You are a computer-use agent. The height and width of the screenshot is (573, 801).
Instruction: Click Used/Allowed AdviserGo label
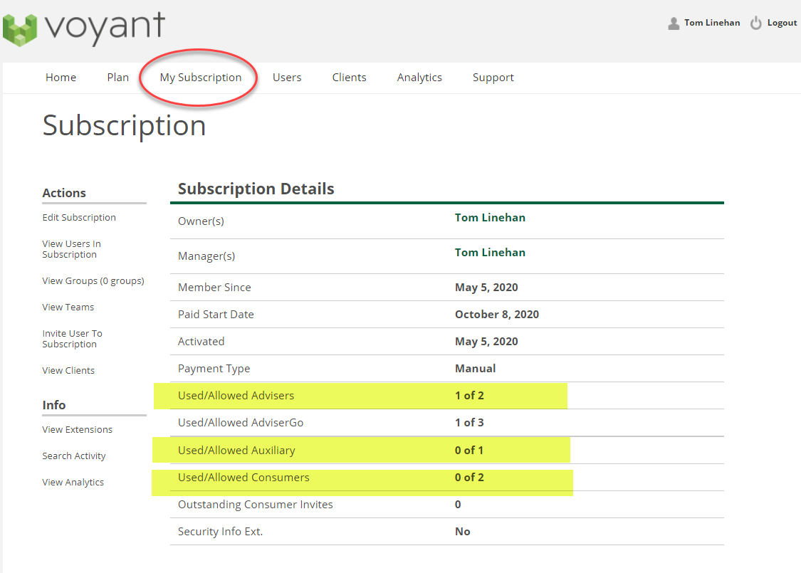coord(241,423)
